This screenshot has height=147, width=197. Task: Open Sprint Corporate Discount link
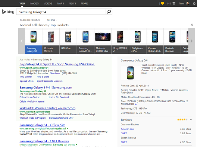[x=50, y=81]
